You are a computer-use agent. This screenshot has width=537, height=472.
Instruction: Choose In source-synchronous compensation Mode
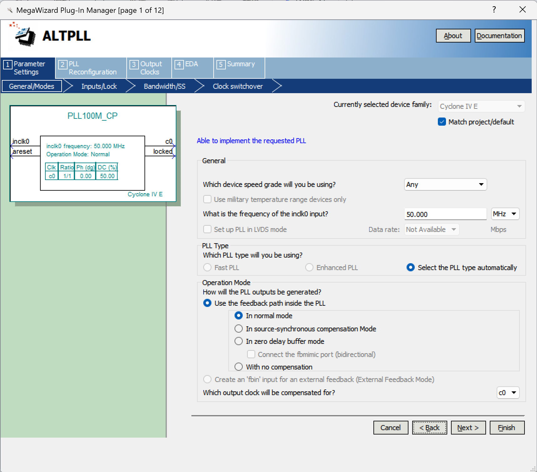point(238,329)
